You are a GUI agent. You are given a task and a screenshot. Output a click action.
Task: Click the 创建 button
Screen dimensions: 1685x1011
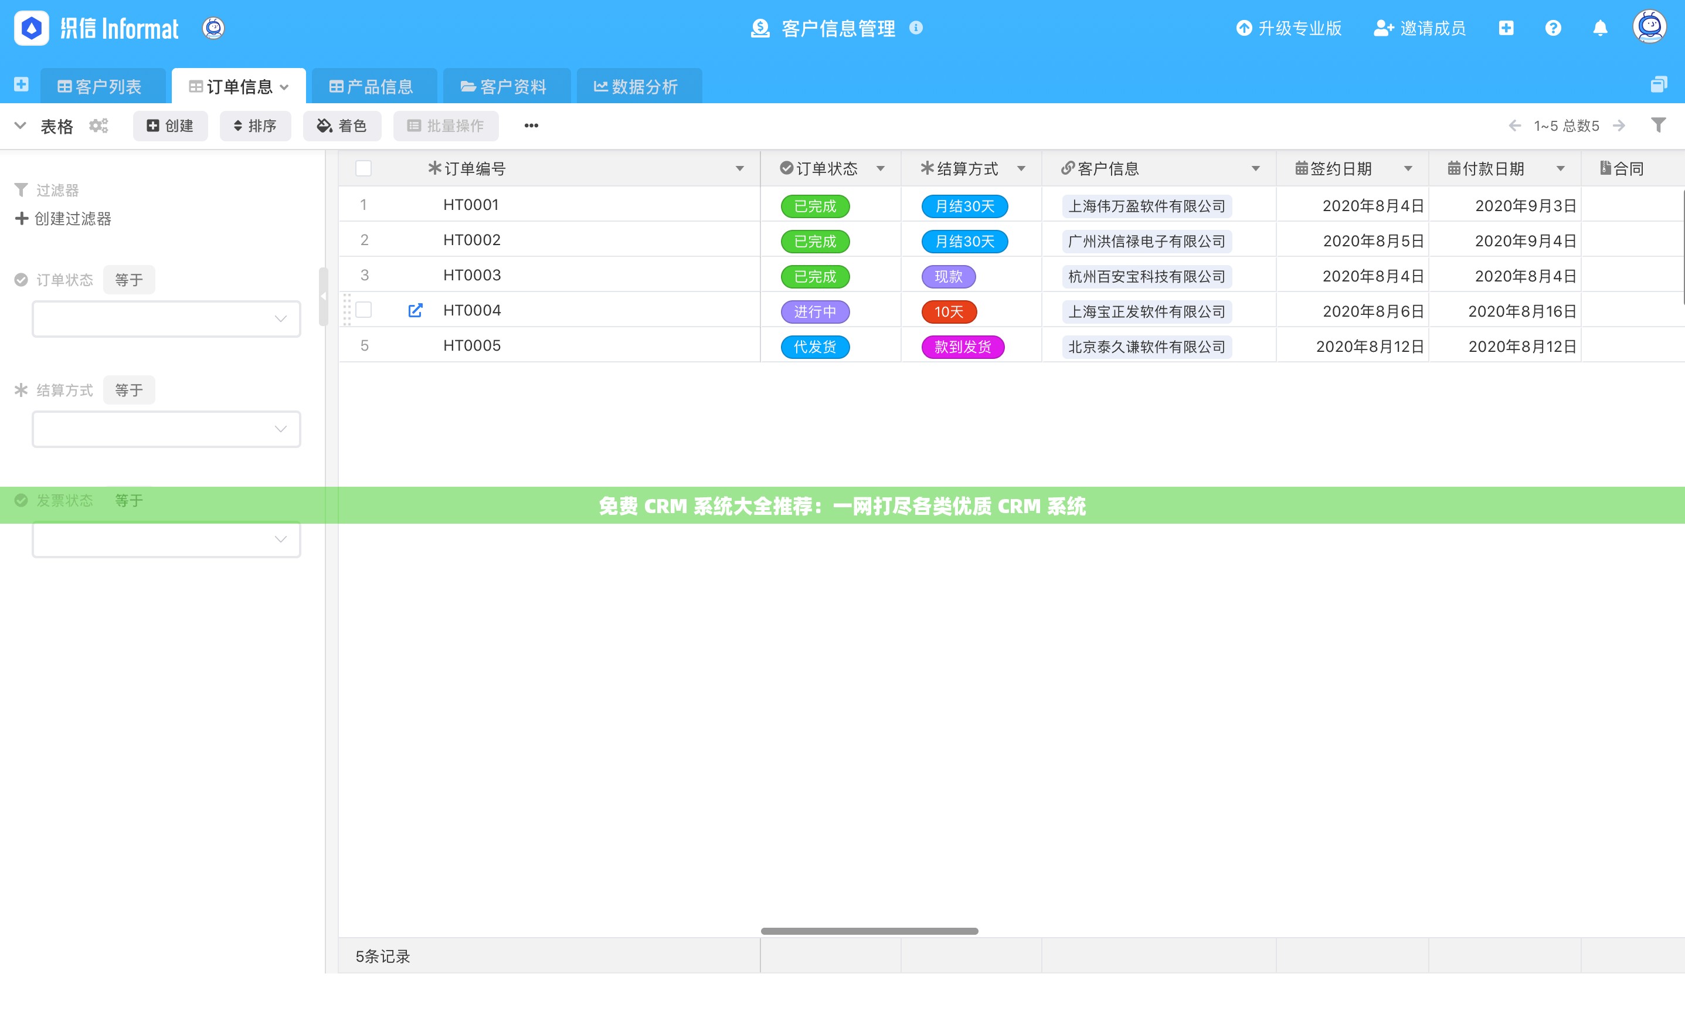pyautogui.click(x=170, y=126)
